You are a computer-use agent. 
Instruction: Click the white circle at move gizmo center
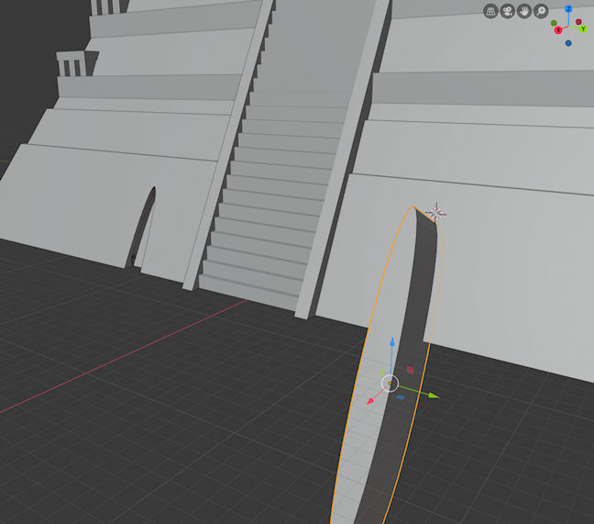point(390,383)
